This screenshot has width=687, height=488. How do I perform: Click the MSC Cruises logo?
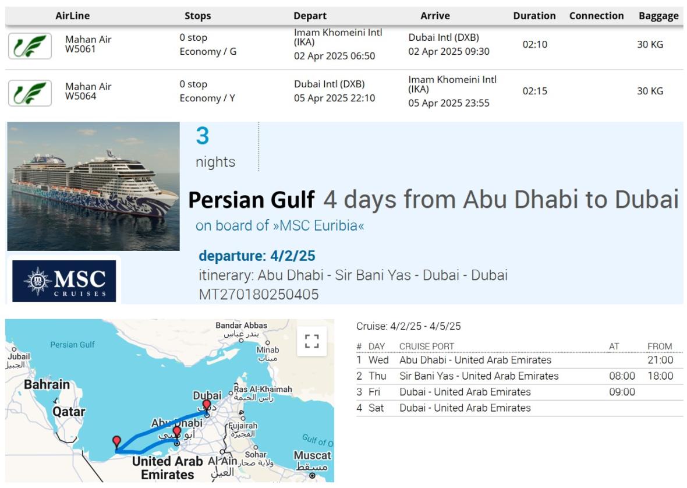64,281
